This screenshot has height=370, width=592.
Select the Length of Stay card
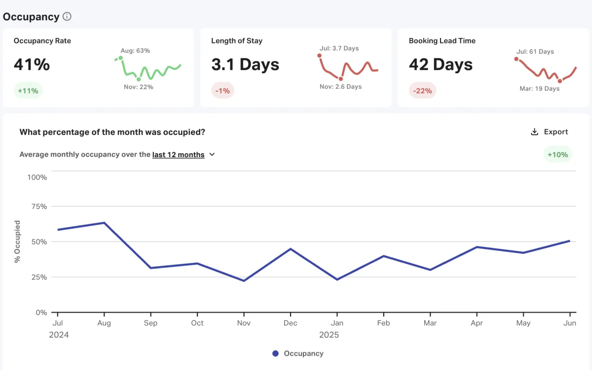tap(296, 67)
